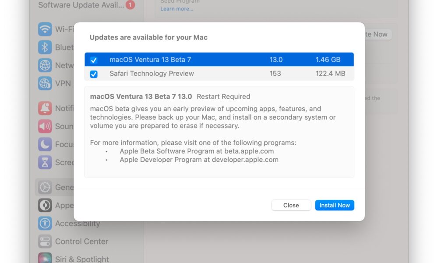The width and height of the screenshot is (438, 263).
Task: Click the 122.4 MB size value
Action: tap(330, 74)
